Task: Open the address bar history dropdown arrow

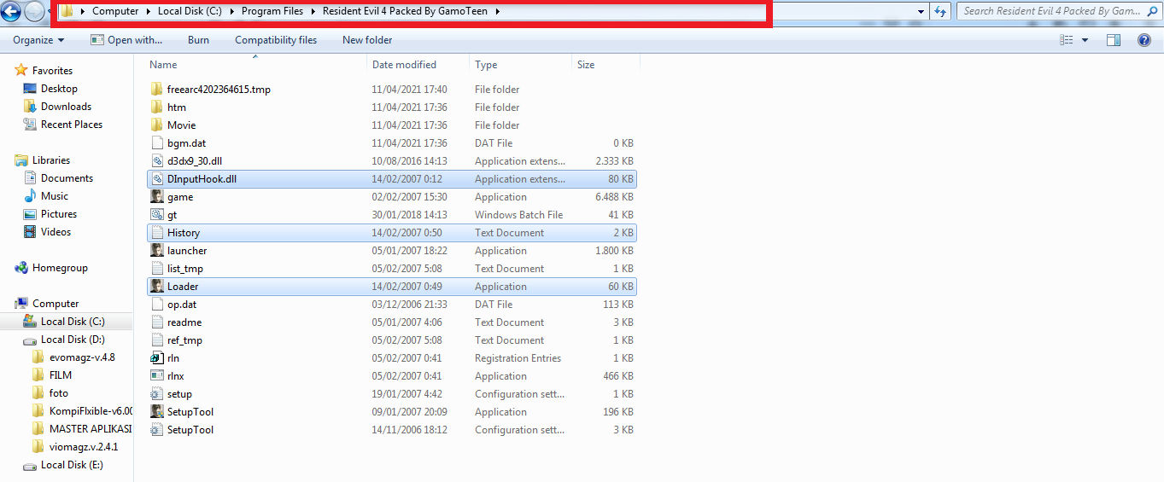Action: click(x=921, y=11)
